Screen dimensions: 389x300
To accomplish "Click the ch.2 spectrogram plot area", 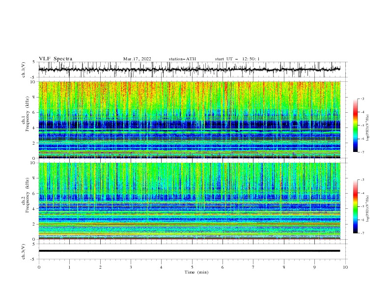I will coord(189,201).
